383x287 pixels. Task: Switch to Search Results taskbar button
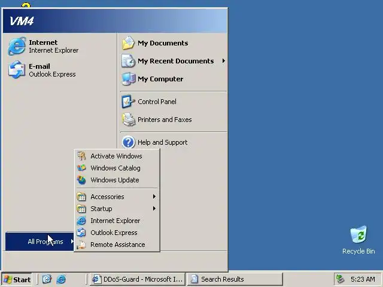pos(235,279)
